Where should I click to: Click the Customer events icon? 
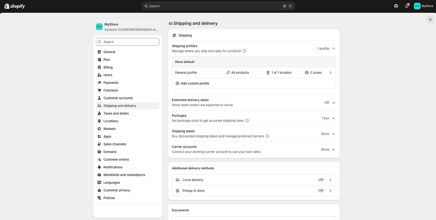click(x=100, y=159)
